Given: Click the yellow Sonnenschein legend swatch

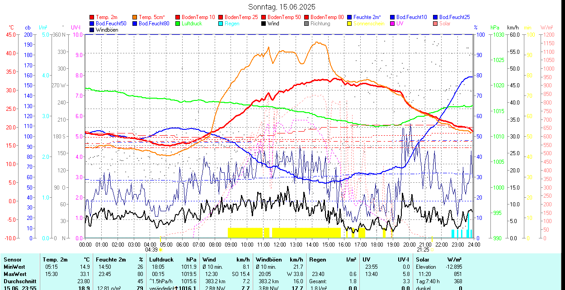Looking at the screenshot, I should (350, 24).
